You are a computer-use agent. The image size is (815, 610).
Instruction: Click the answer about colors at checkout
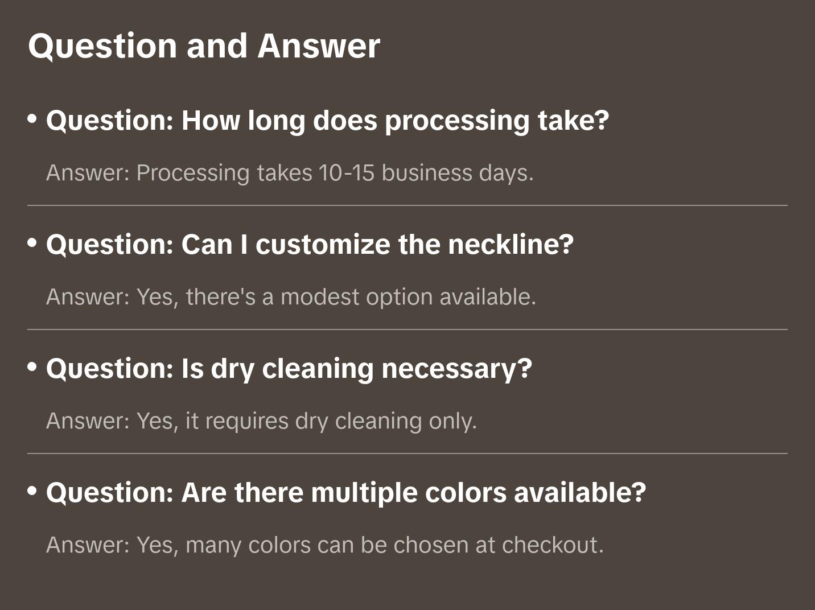tap(324, 545)
